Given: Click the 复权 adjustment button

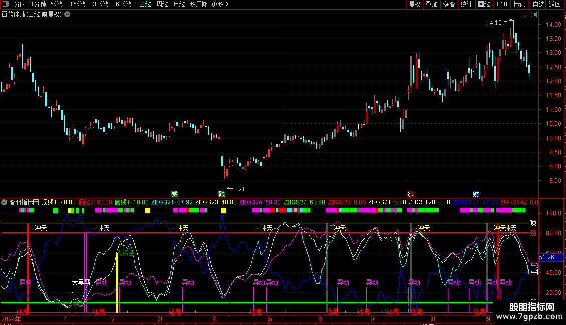Looking at the screenshot, I should pos(414,4).
